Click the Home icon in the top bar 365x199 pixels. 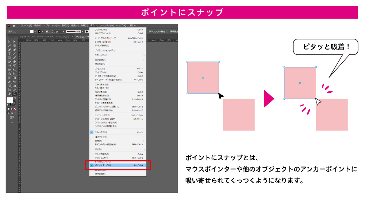pyautogui.click(x=14, y=26)
